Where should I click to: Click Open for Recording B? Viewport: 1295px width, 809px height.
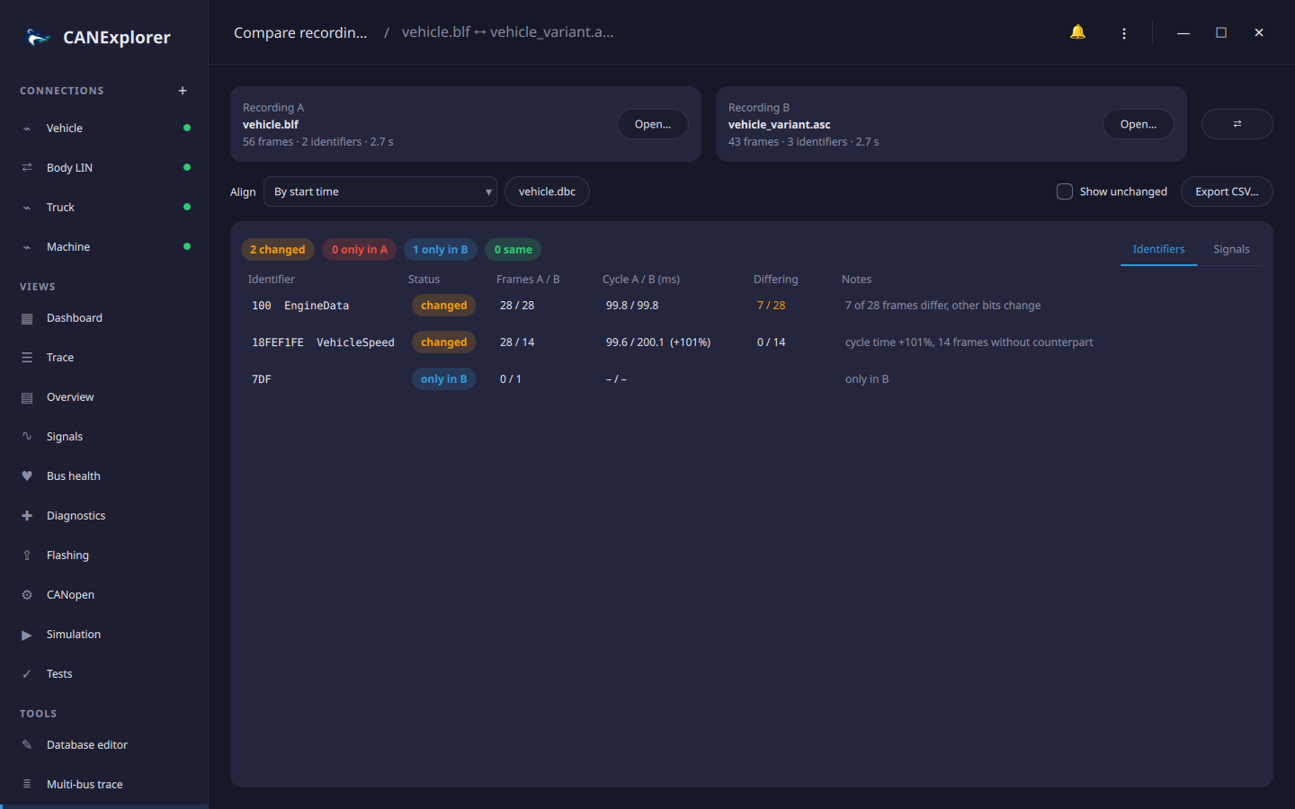pyautogui.click(x=1139, y=124)
